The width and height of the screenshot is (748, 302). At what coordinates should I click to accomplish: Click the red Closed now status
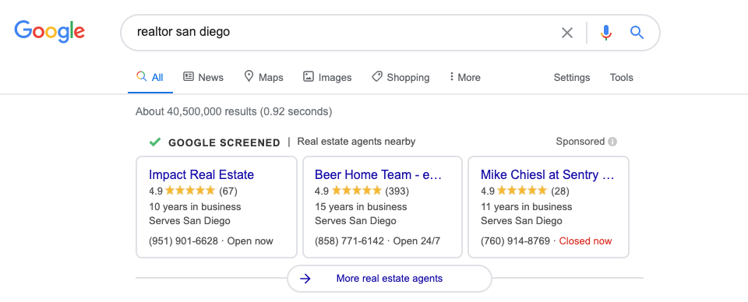tap(585, 241)
